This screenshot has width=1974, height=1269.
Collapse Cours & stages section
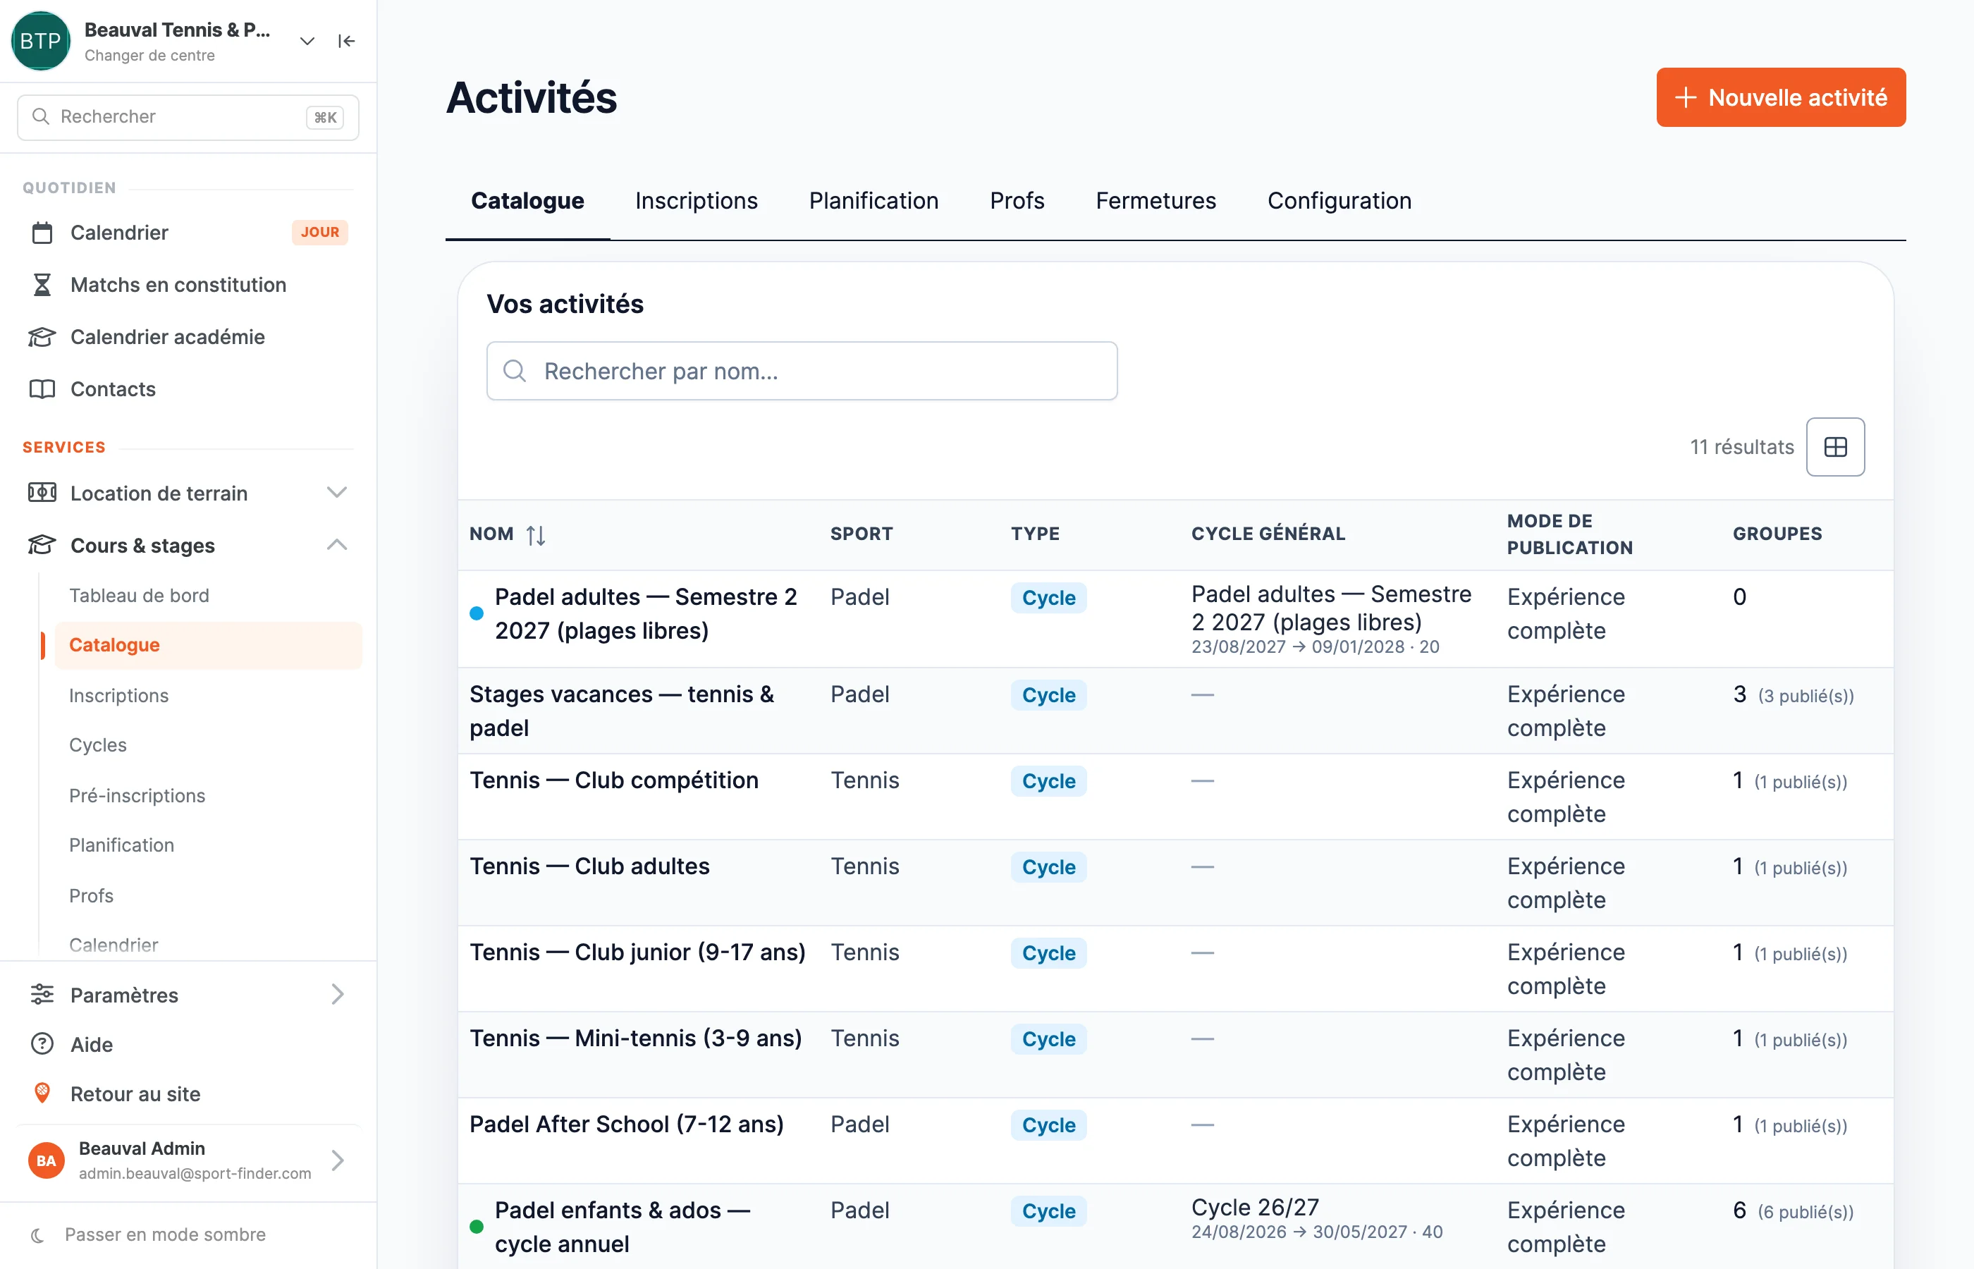click(x=337, y=545)
